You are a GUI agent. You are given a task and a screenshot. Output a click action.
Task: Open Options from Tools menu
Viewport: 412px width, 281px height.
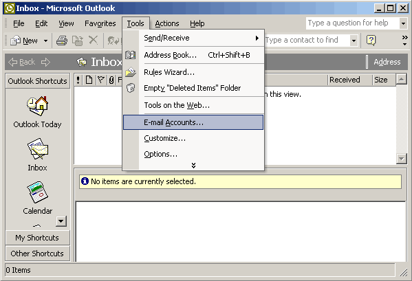pos(193,154)
